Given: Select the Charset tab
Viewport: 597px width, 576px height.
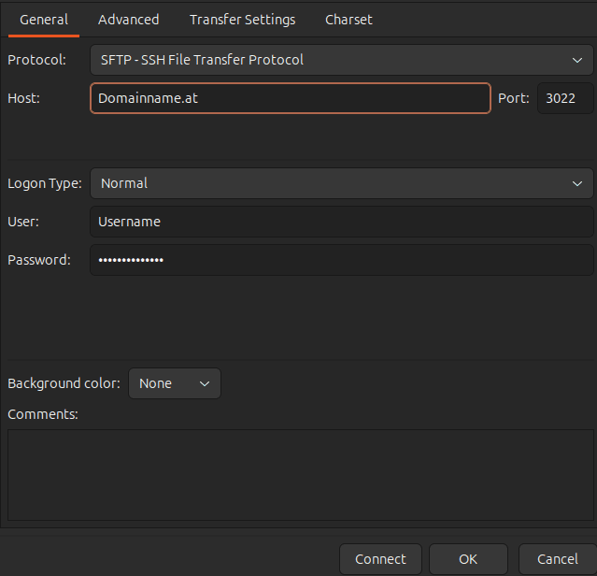Looking at the screenshot, I should point(348,20).
